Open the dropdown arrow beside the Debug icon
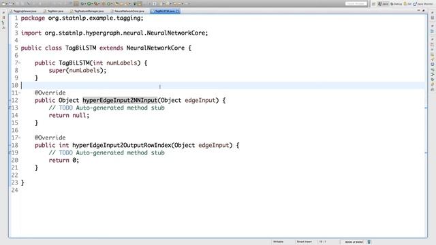Viewport: 436px width, 245px height. [85, 3]
